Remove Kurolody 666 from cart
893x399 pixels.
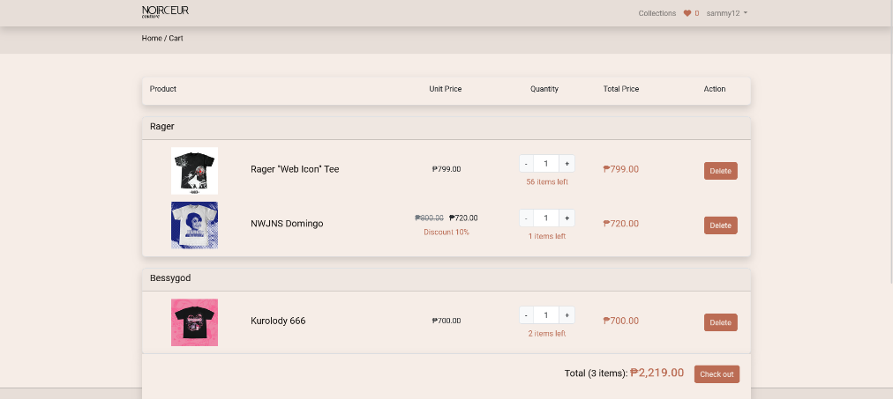[x=720, y=322]
